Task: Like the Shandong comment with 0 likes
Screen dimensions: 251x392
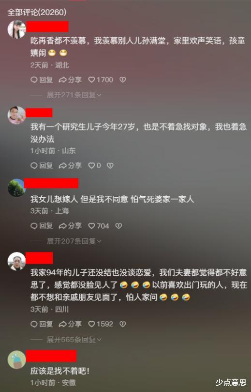Action: (x=94, y=166)
